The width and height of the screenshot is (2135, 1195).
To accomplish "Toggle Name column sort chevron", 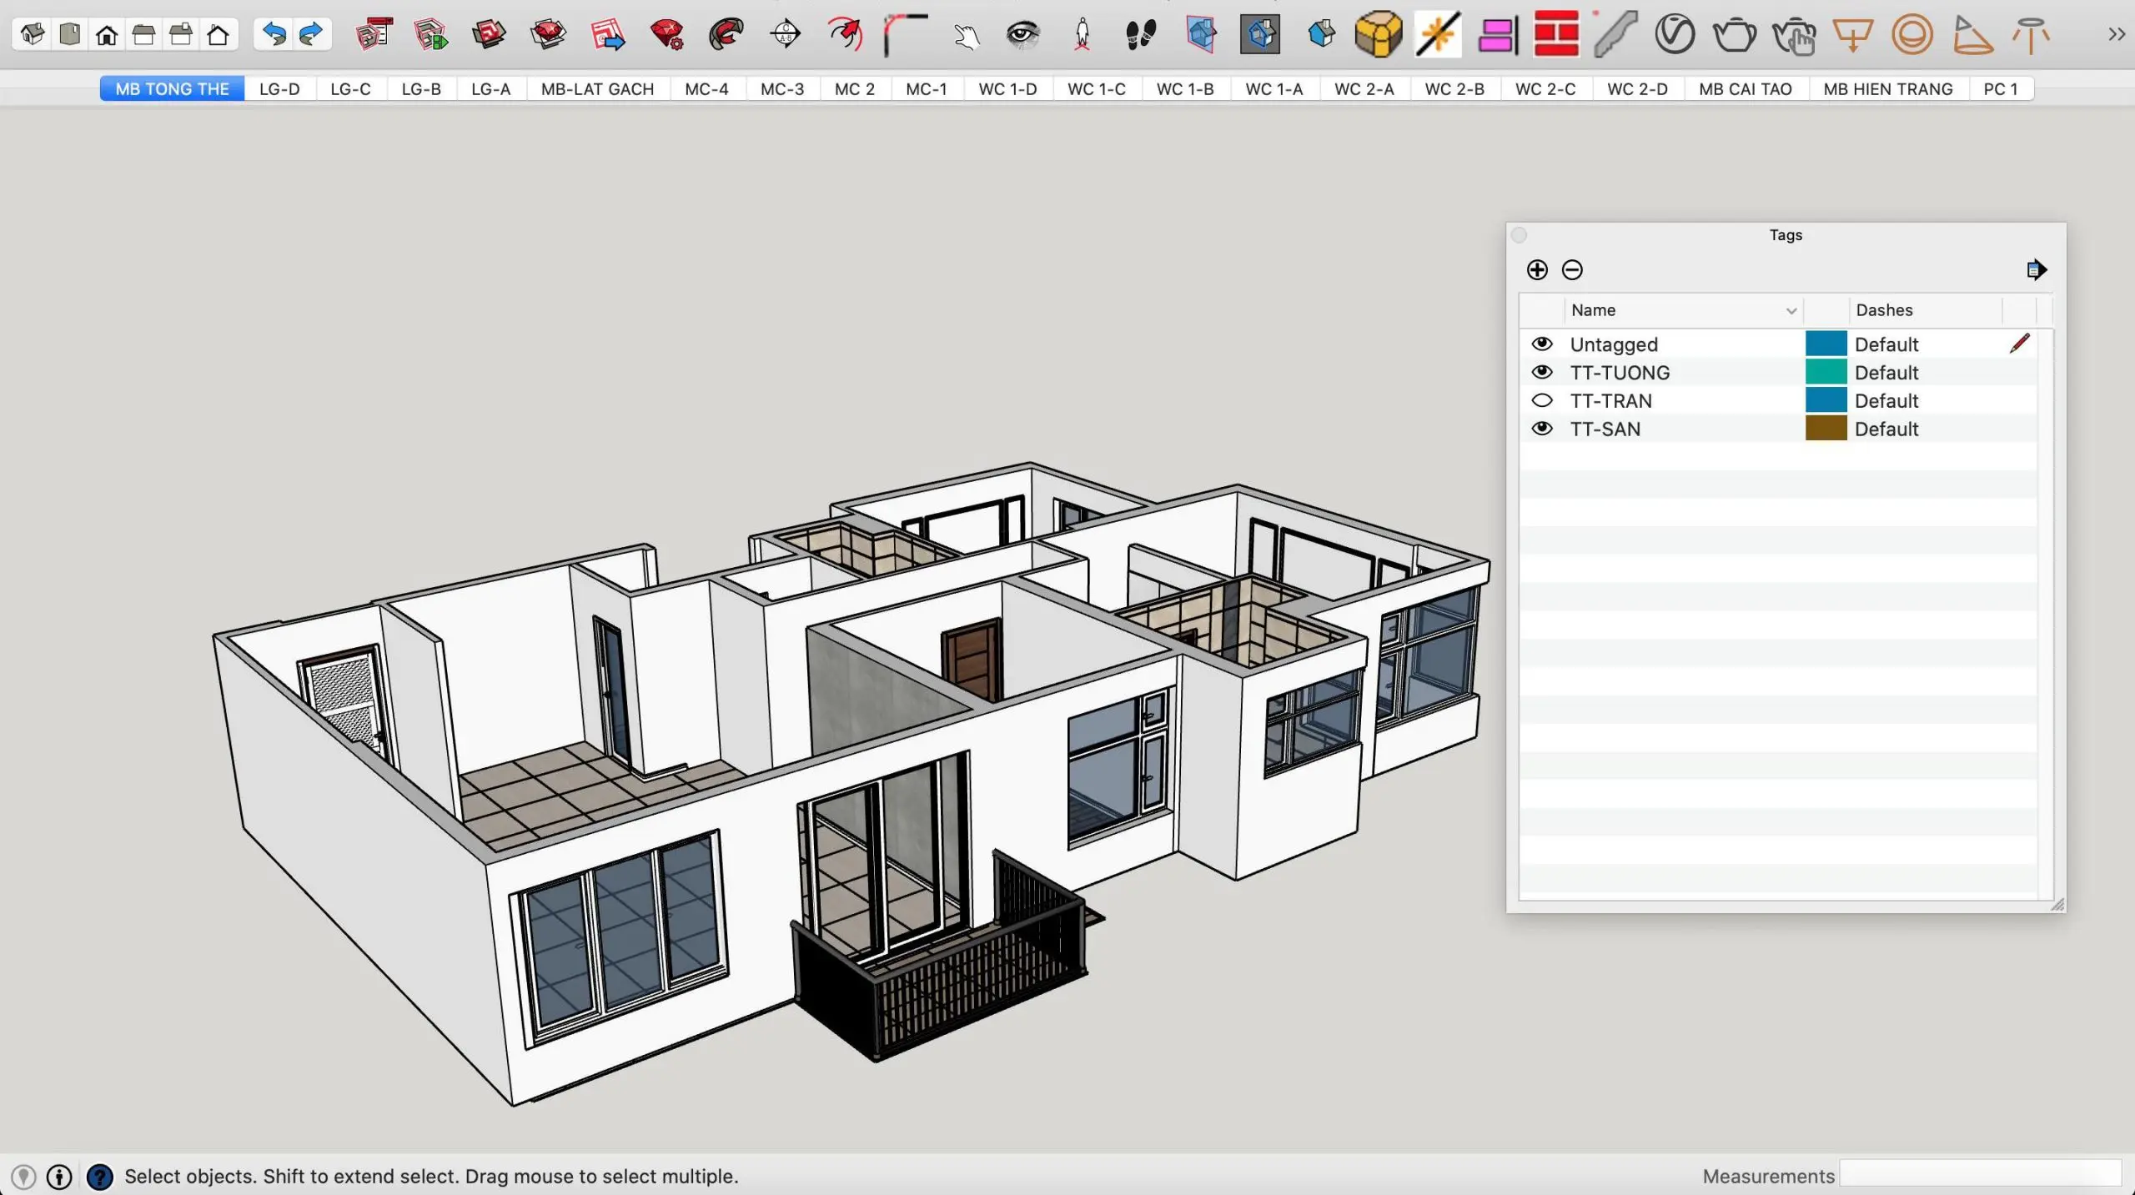I will [1791, 311].
